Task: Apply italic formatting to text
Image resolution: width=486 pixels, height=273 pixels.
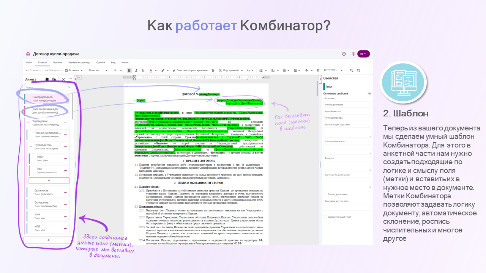Action: coord(136,70)
